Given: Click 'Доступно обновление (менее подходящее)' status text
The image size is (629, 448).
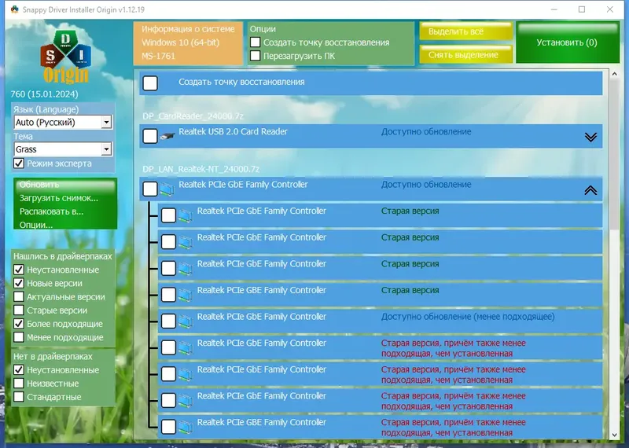Looking at the screenshot, I should [468, 317].
